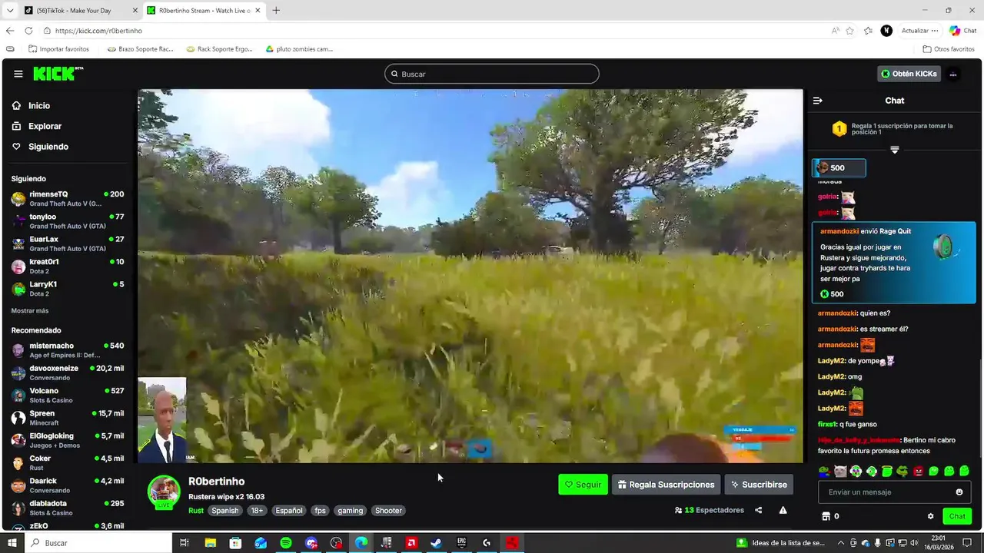Add this page to favorites star
Screen dimensions: 984x553
coord(849,31)
